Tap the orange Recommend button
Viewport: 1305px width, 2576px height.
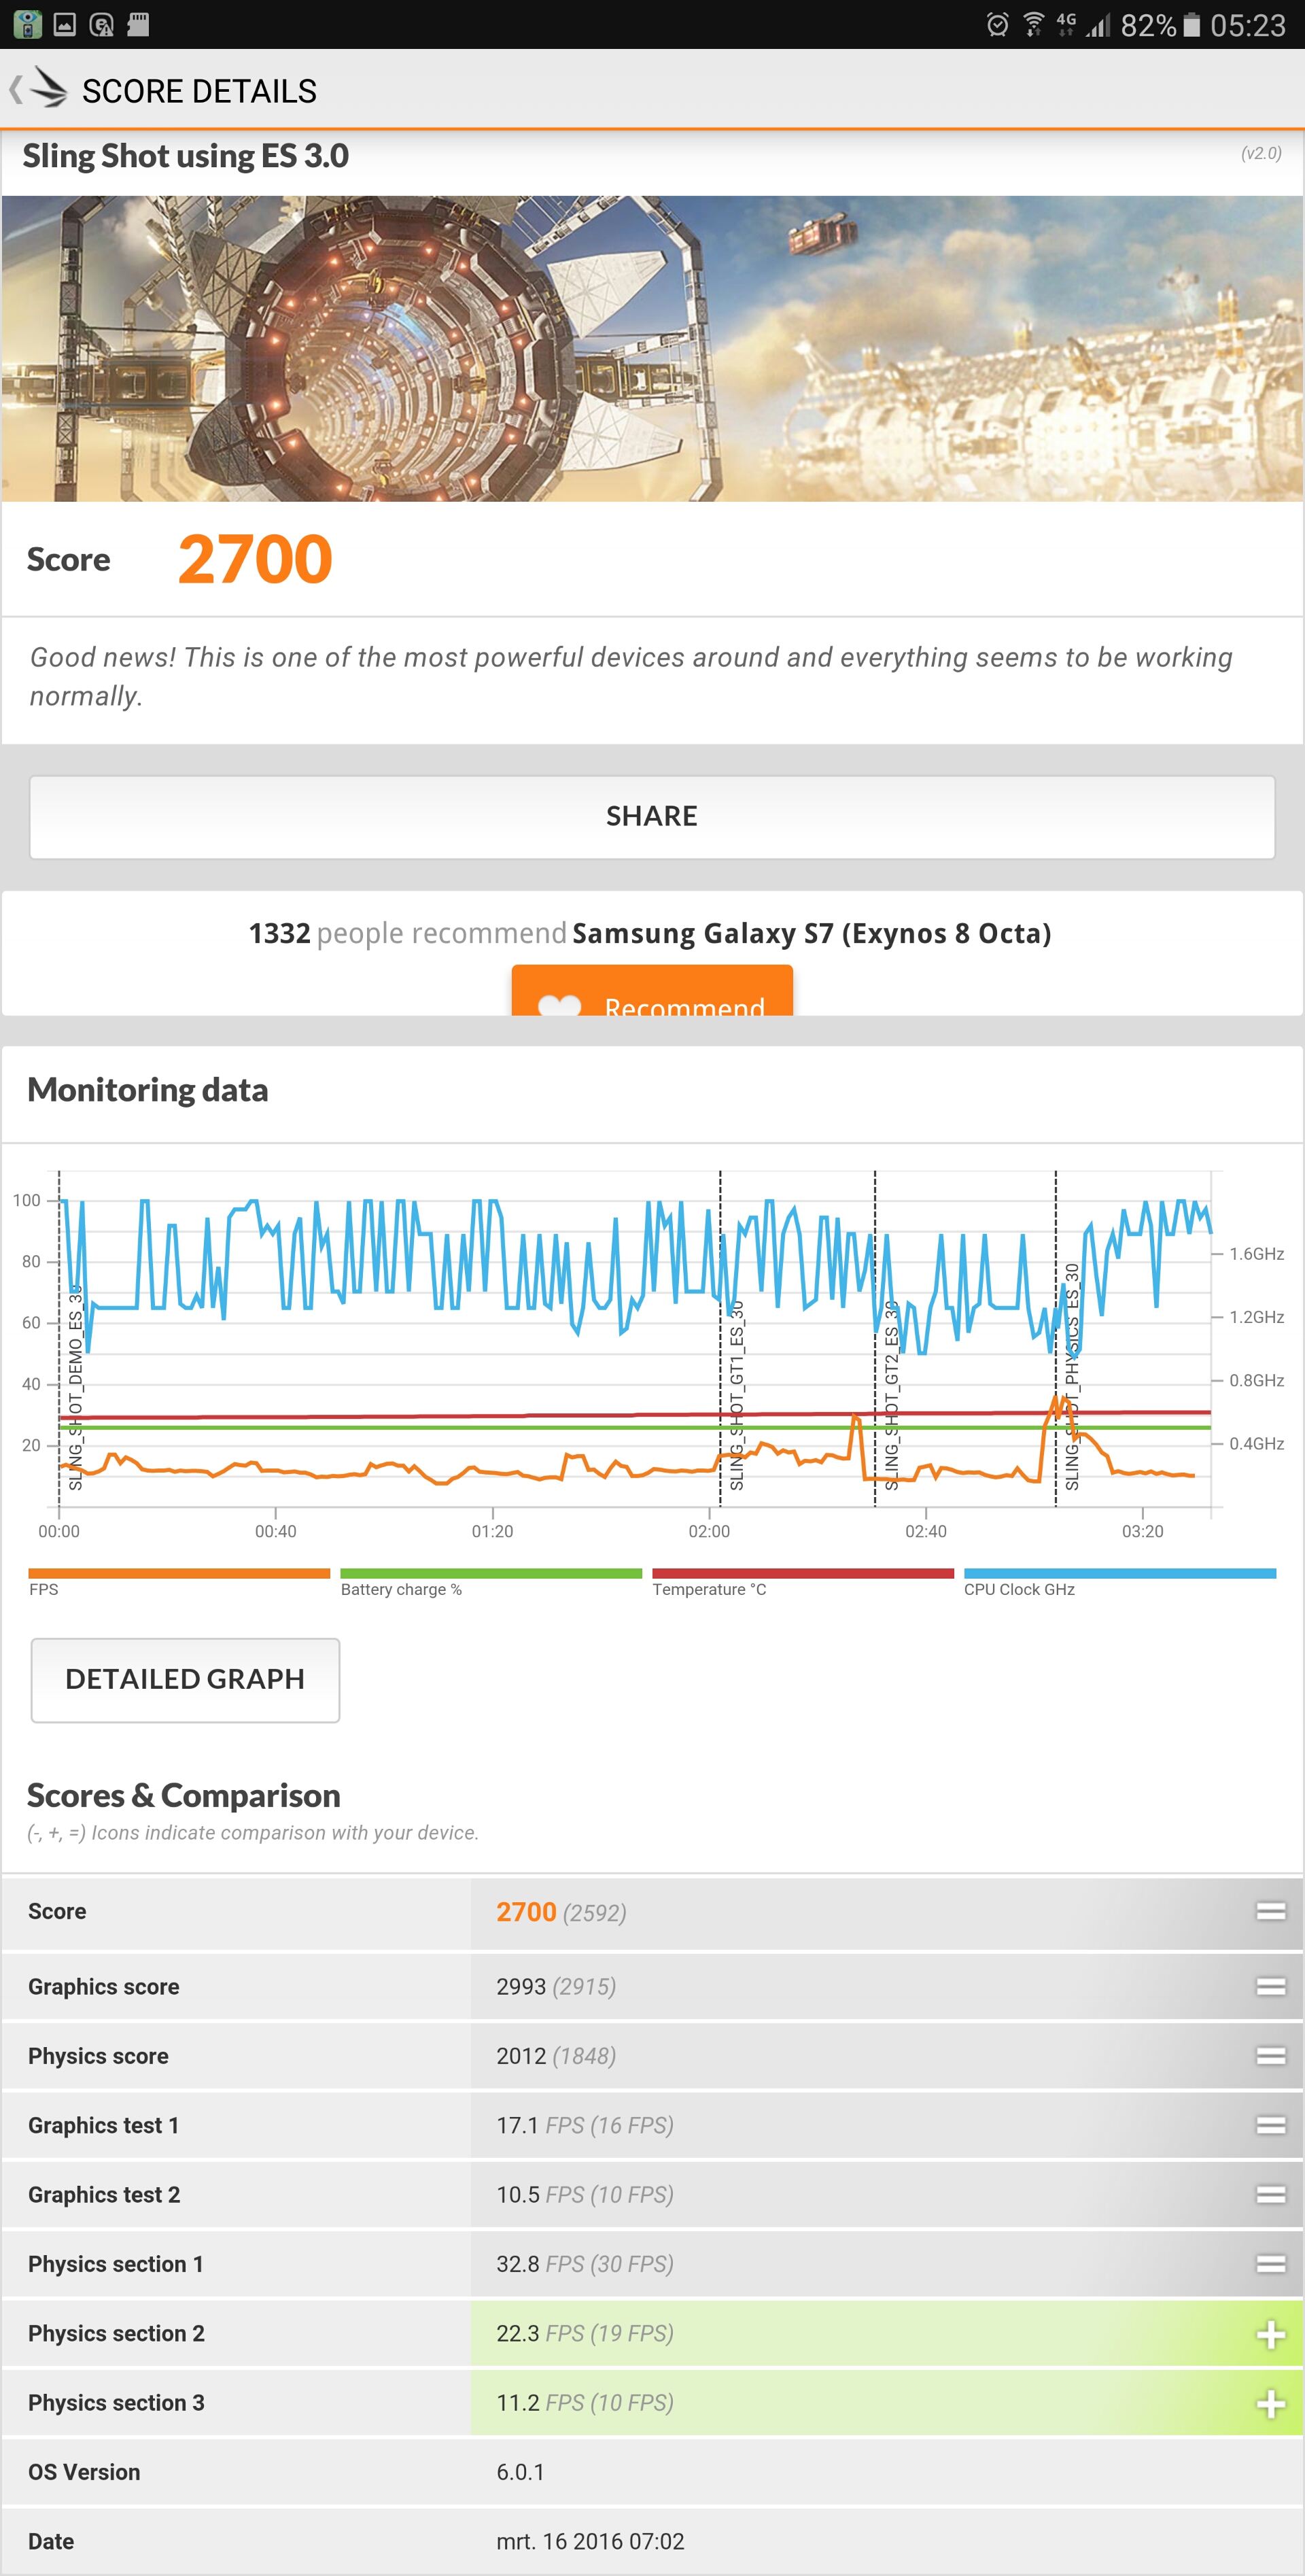pos(652,990)
